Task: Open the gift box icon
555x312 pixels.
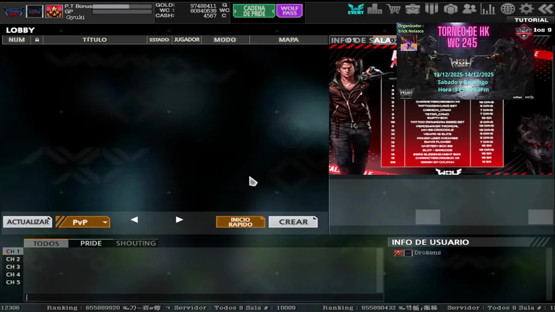Action: pos(451,9)
